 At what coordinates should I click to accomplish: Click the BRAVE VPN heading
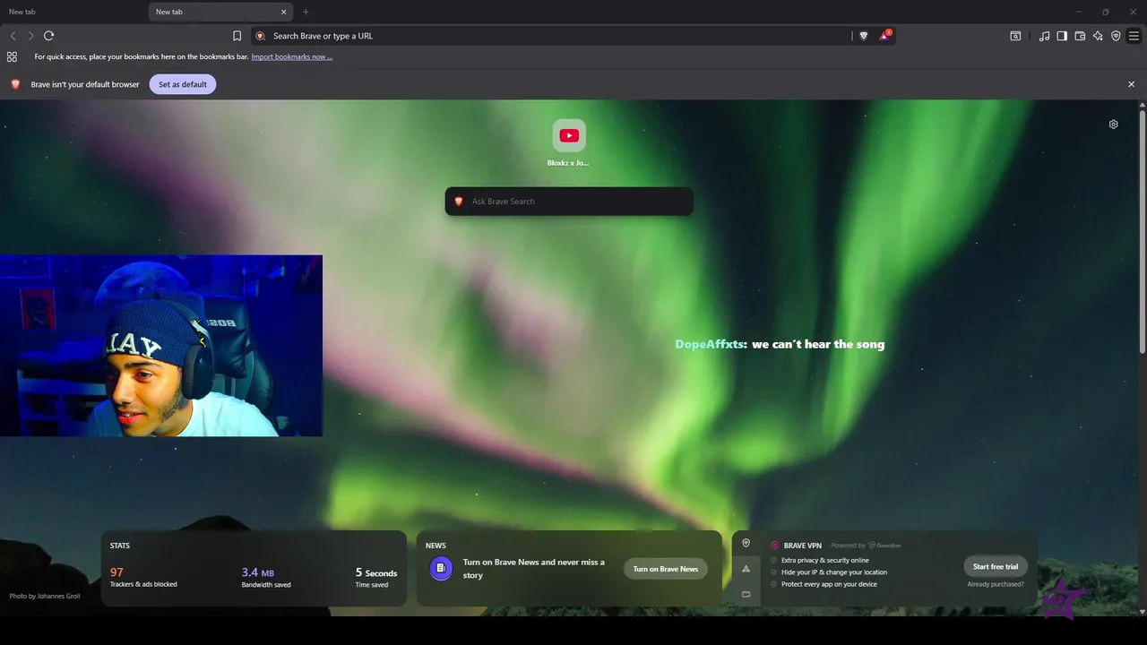click(x=802, y=545)
